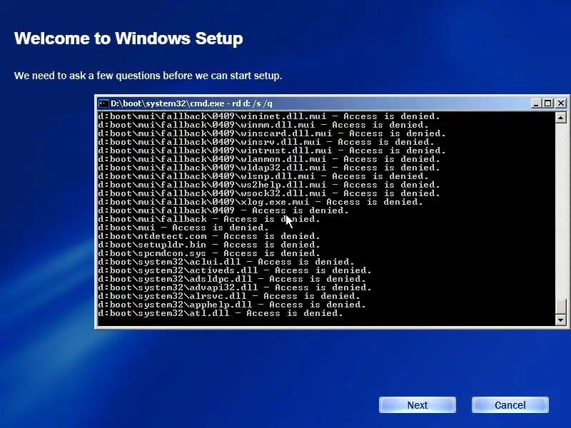Click the wsock32.dll.mui line

pyautogui.click(x=269, y=193)
